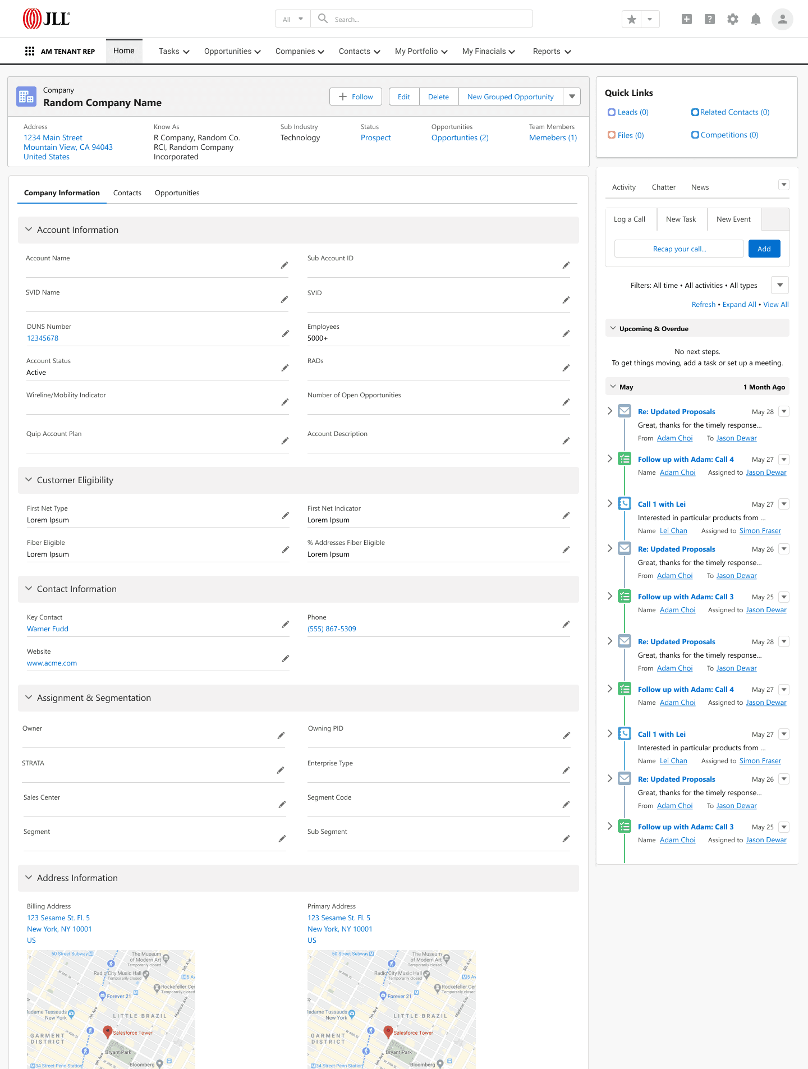Open the Warner Fudd contact link
808x1069 pixels.
click(x=48, y=629)
